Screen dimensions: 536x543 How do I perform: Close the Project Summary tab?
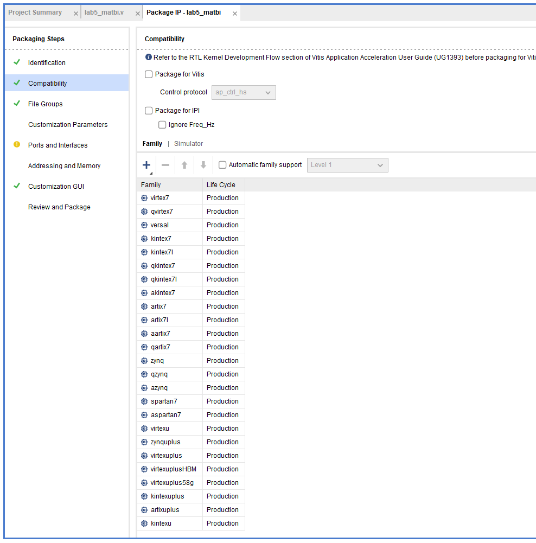tap(76, 14)
